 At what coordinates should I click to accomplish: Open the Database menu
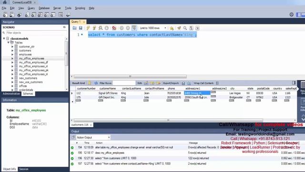click(x=44, y=8)
